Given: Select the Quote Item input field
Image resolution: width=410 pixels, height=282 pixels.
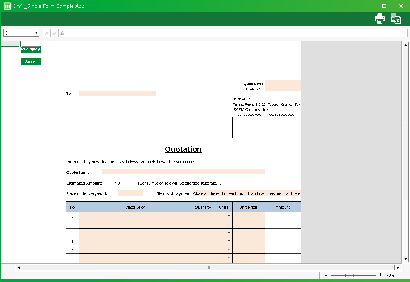Looking at the screenshot, I should 183,172.
